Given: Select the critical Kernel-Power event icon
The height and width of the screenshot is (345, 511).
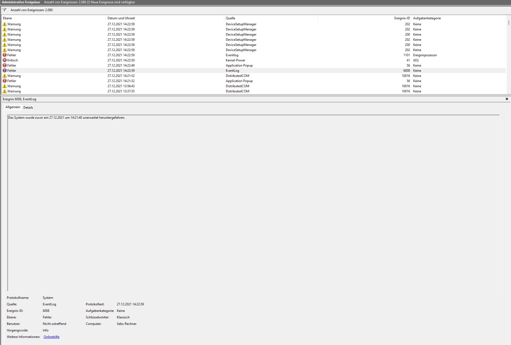Looking at the screenshot, I should [x=5, y=60].
